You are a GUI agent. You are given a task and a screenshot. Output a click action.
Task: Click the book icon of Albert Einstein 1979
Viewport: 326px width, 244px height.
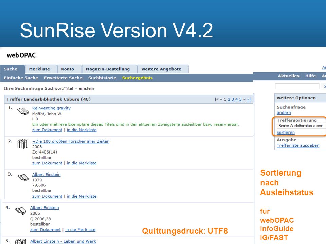tap(23, 177)
